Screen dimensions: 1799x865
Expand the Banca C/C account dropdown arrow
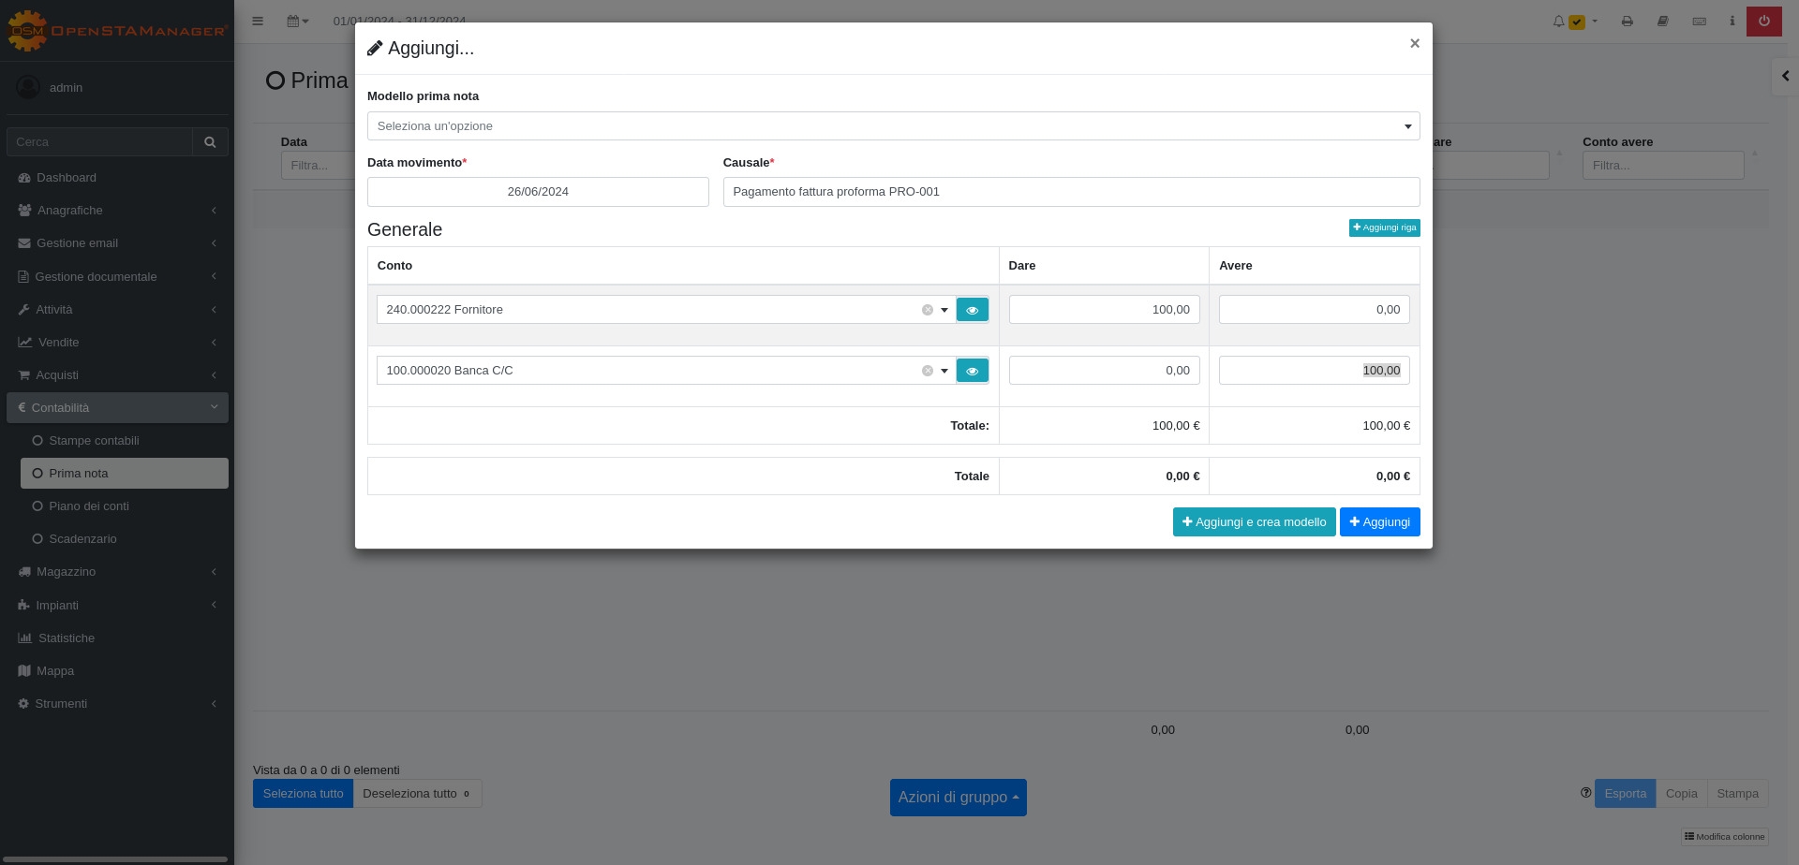[944, 371]
